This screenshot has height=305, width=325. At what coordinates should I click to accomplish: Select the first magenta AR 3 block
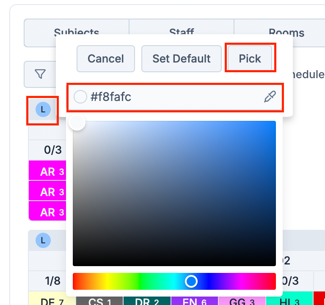click(47, 171)
